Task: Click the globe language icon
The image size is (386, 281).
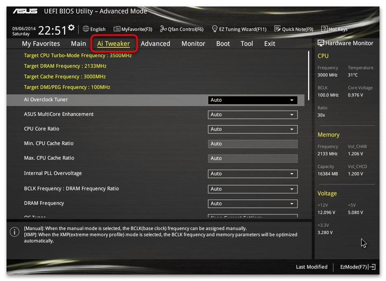Action: click(x=86, y=29)
